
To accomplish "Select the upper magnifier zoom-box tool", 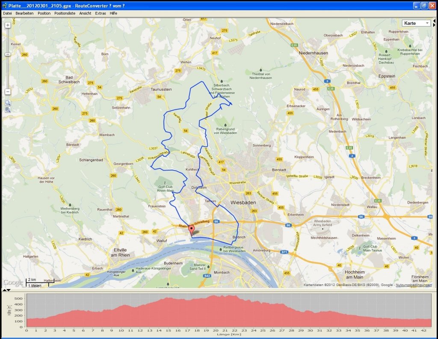I will [8, 103].
